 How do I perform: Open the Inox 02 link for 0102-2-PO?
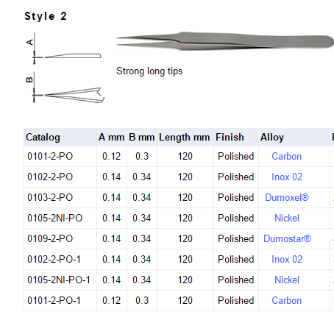click(x=287, y=177)
